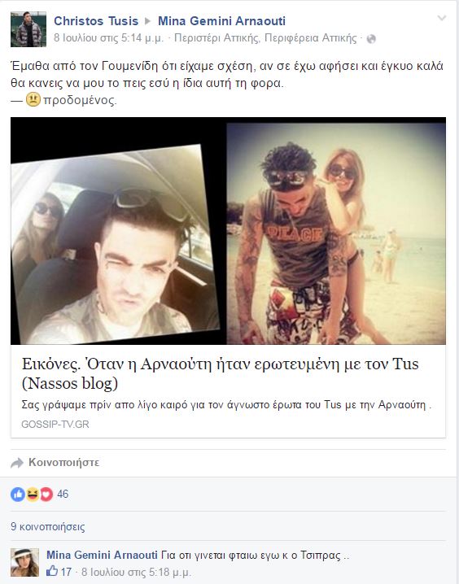Open the post options chevron menu
Screen dimensions: 459x584
point(441,18)
